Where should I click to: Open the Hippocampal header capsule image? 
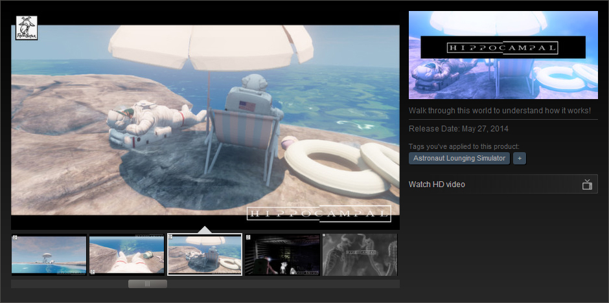point(503,54)
